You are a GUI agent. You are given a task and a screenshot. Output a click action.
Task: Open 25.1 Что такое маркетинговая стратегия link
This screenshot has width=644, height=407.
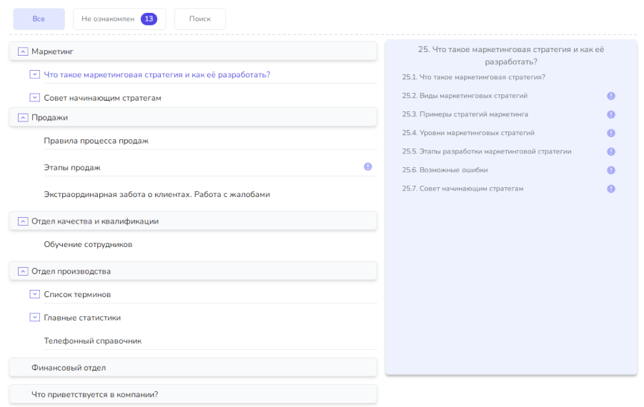pos(474,77)
